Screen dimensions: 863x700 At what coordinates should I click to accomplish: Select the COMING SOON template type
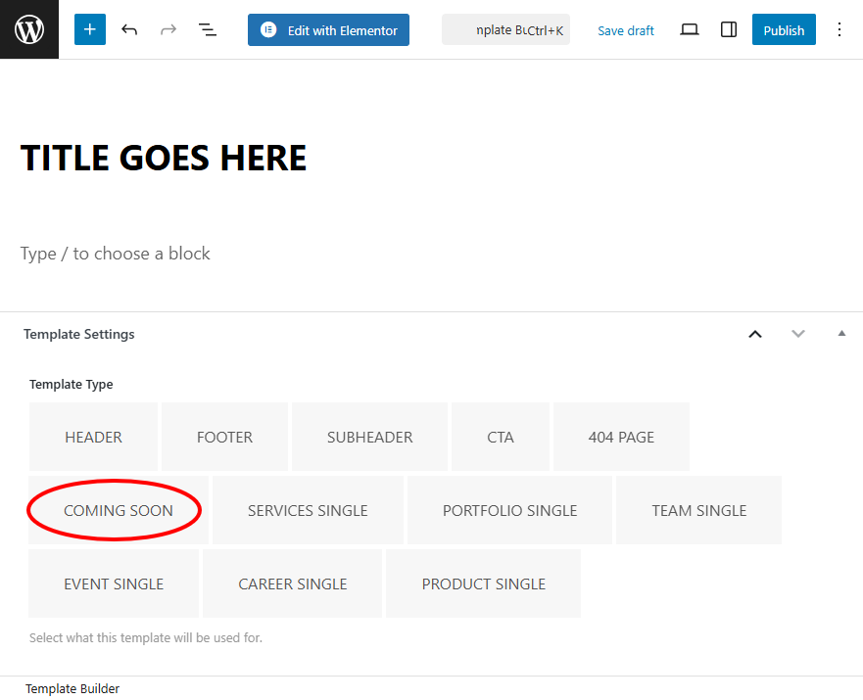118,510
